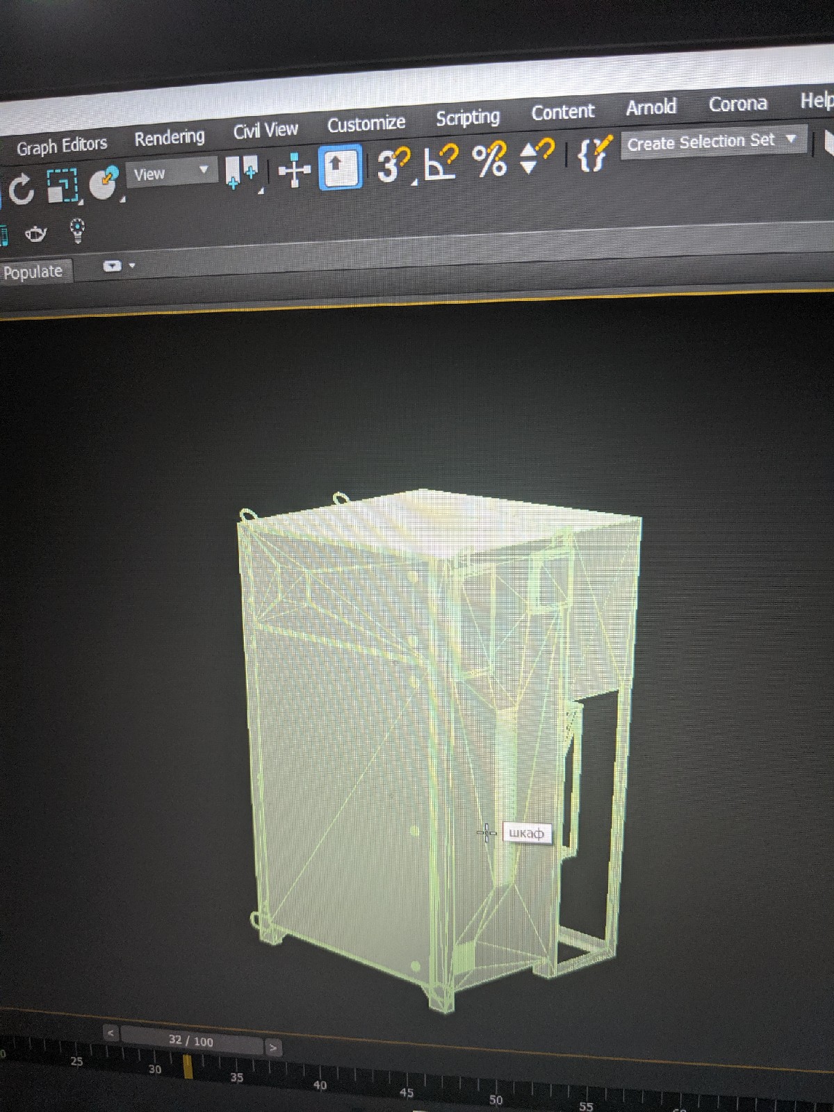Open the Customize menu
This screenshot has height=1112, width=834.
(x=366, y=124)
